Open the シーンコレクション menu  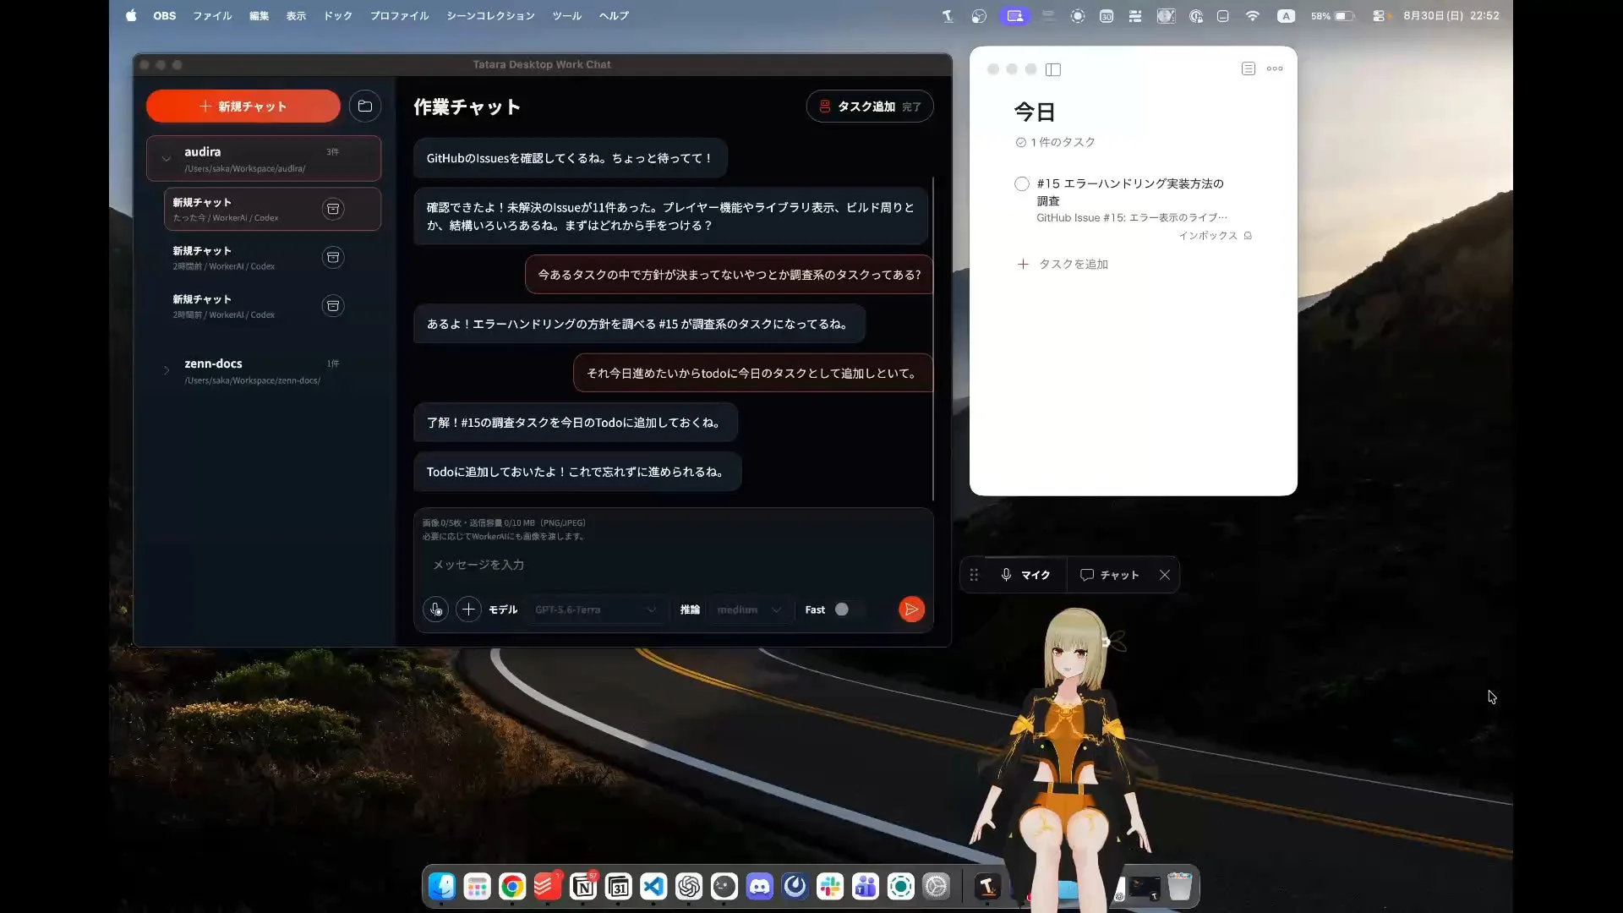pos(490,16)
